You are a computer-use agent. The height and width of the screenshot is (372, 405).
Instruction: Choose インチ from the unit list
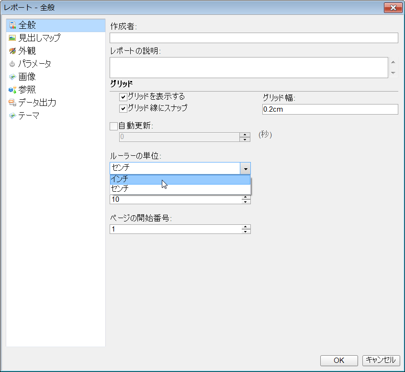click(180, 179)
